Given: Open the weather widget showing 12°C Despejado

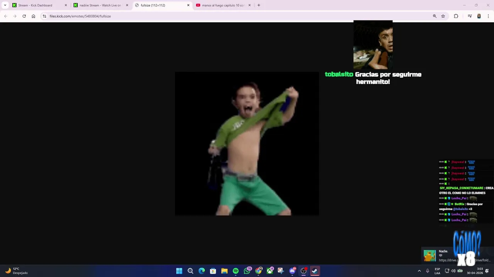Looking at the screenshot, I should pos(16,271).
